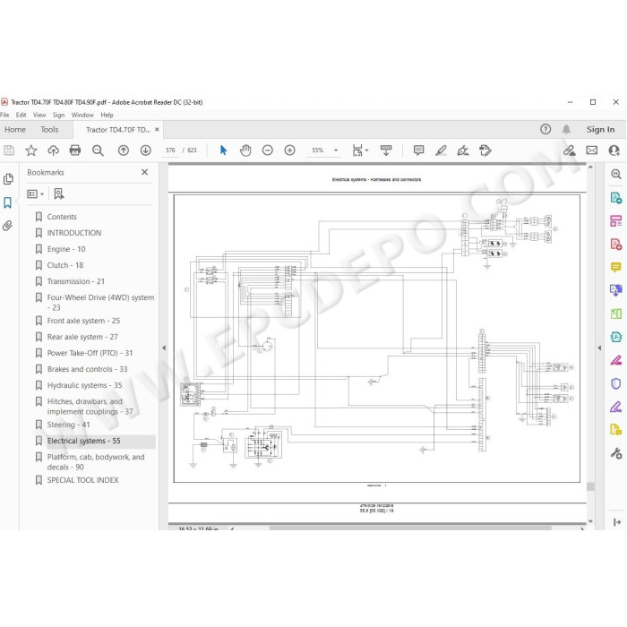627x627 pixels.
Task: Go to next page arrow
Action: (x=145, y=150)
